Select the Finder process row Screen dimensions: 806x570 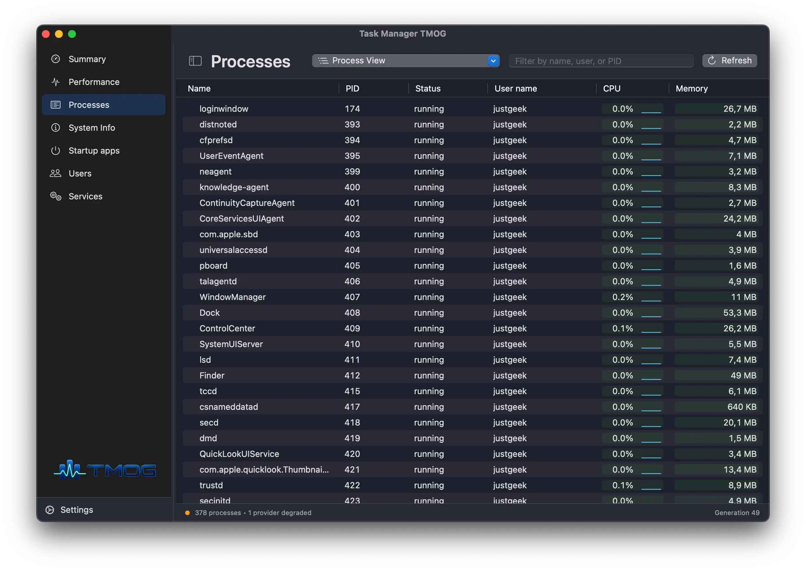[472, 375]
